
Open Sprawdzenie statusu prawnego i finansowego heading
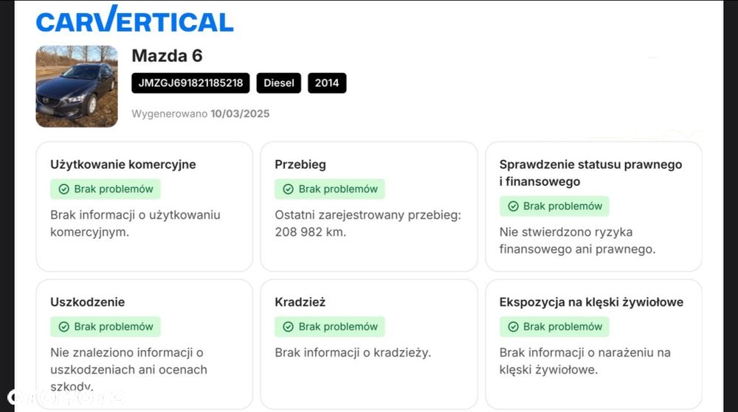(590, 172)
